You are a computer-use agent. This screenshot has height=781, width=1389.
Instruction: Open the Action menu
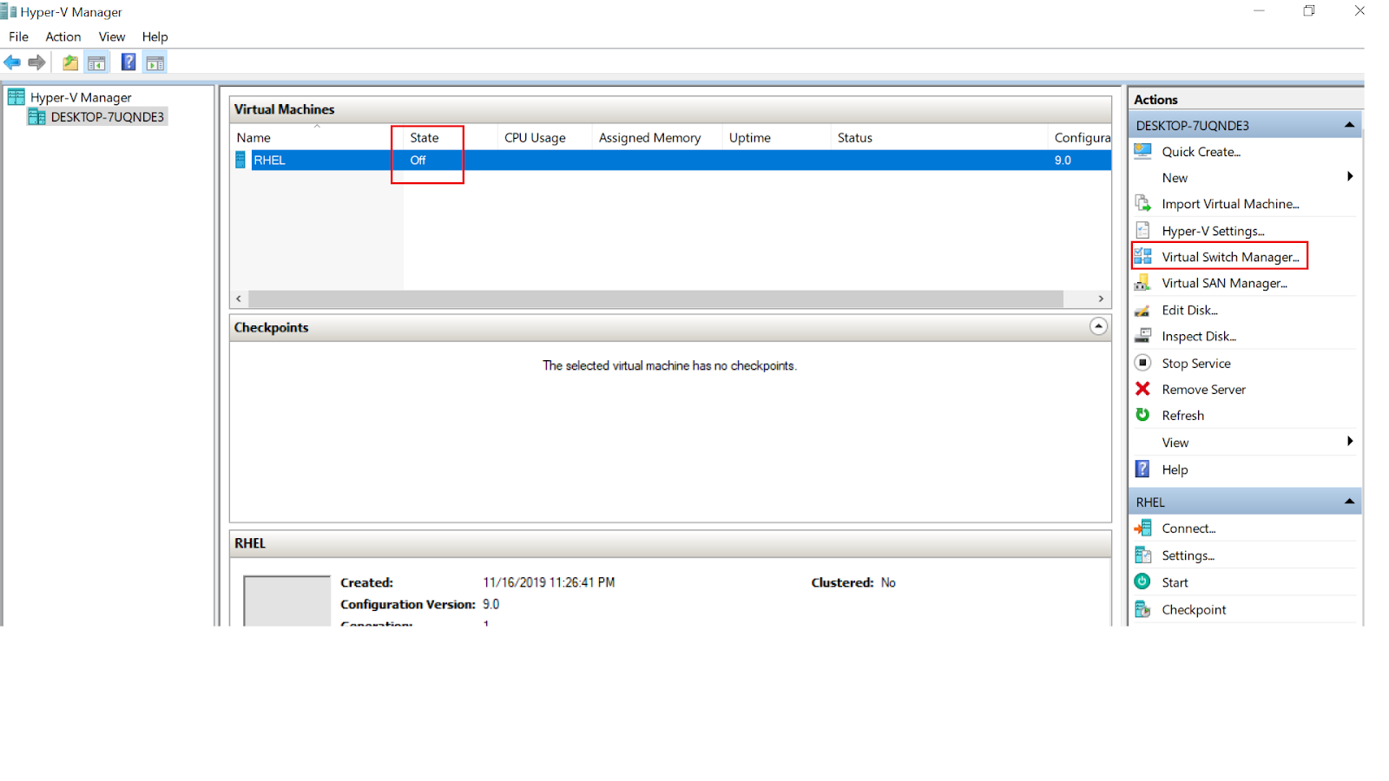[62, 36]
